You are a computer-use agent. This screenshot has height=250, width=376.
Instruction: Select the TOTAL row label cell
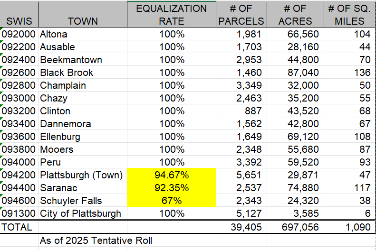(18, 227)
